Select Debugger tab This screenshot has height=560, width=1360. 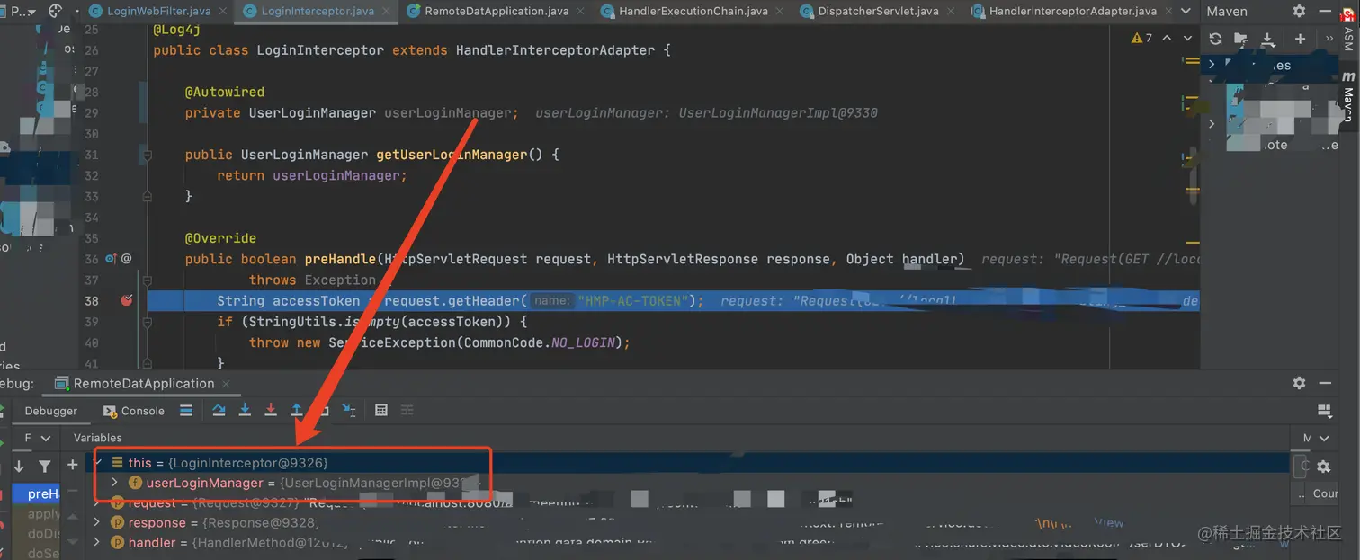point(51,411)
